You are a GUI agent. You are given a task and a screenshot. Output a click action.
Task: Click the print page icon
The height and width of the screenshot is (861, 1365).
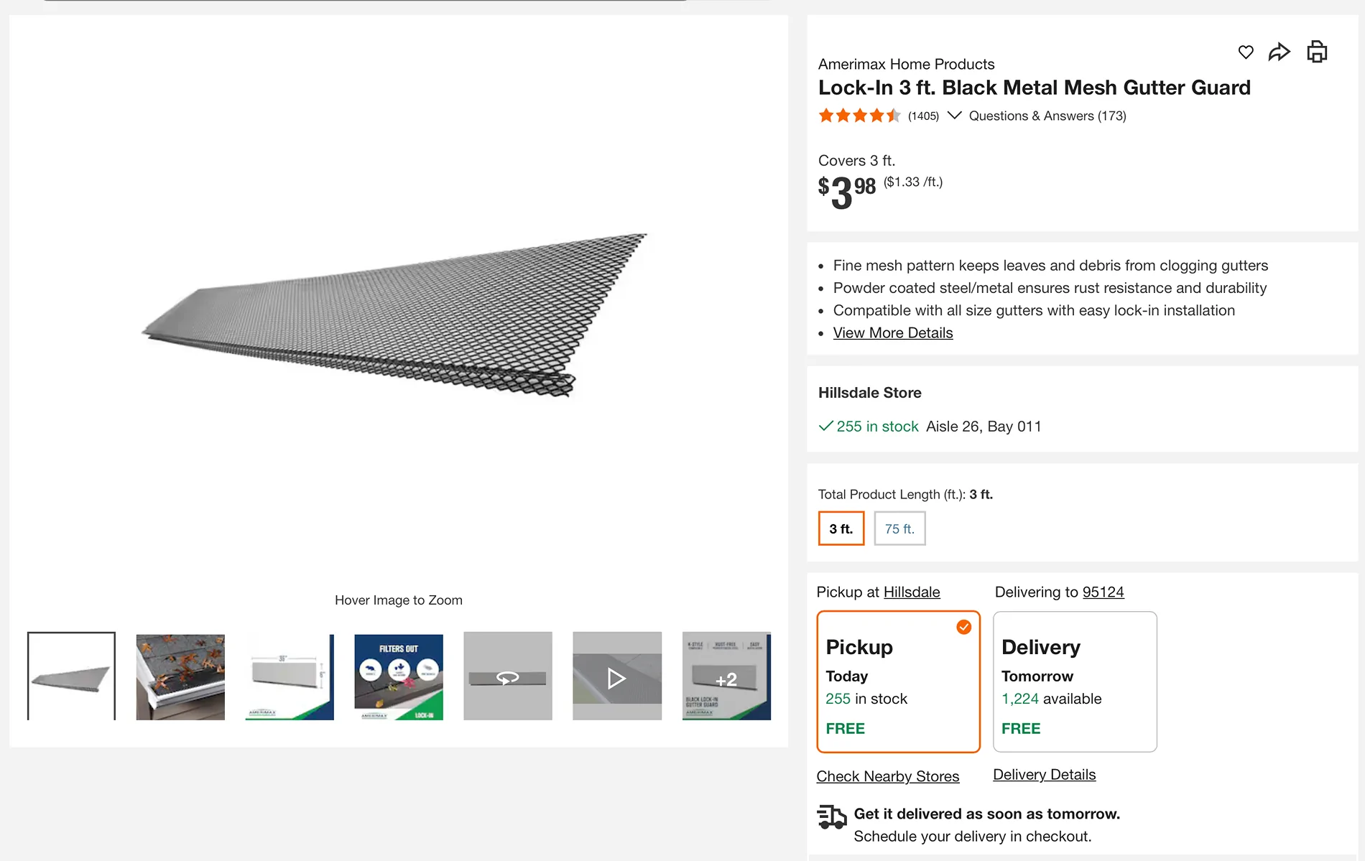tap(1317, 52)
